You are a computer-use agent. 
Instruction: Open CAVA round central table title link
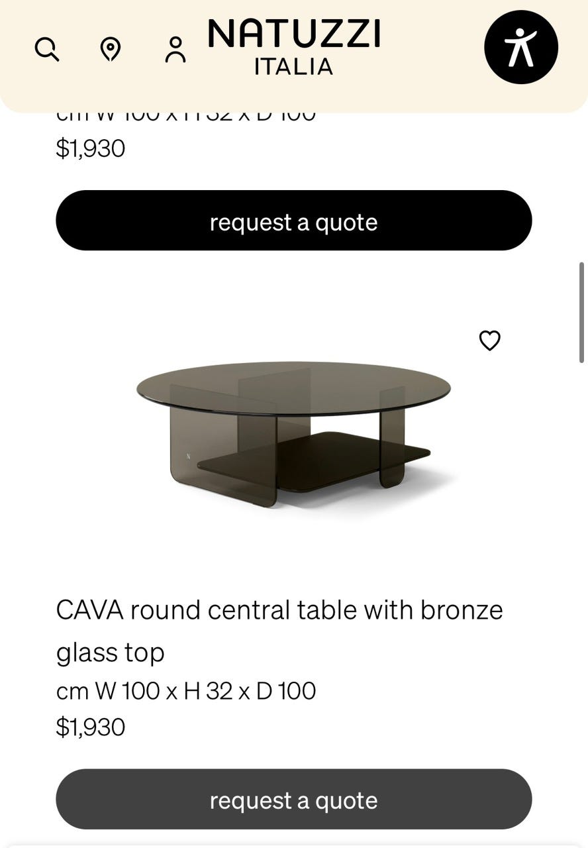pyautogui.click(x=279, y=609)
